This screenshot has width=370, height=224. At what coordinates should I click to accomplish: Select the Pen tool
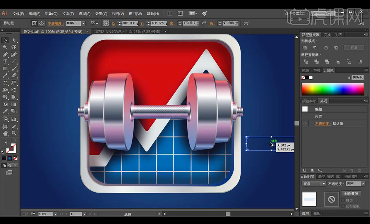(x=5, y=55)
